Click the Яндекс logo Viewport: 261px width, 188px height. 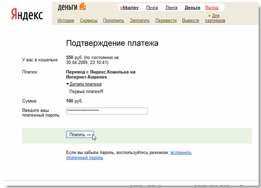(27, 15)
